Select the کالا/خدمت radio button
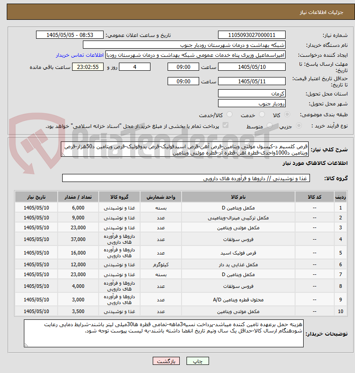This screenshot has height=373, width=355. coord(229,114)
